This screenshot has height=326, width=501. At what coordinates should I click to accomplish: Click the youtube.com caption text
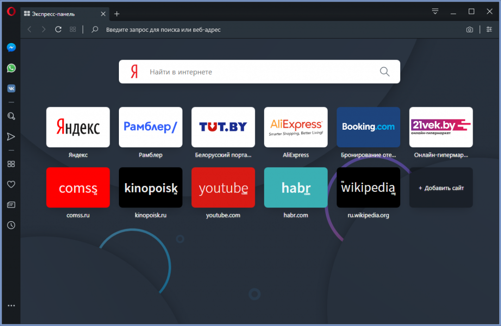click(223, 215)
